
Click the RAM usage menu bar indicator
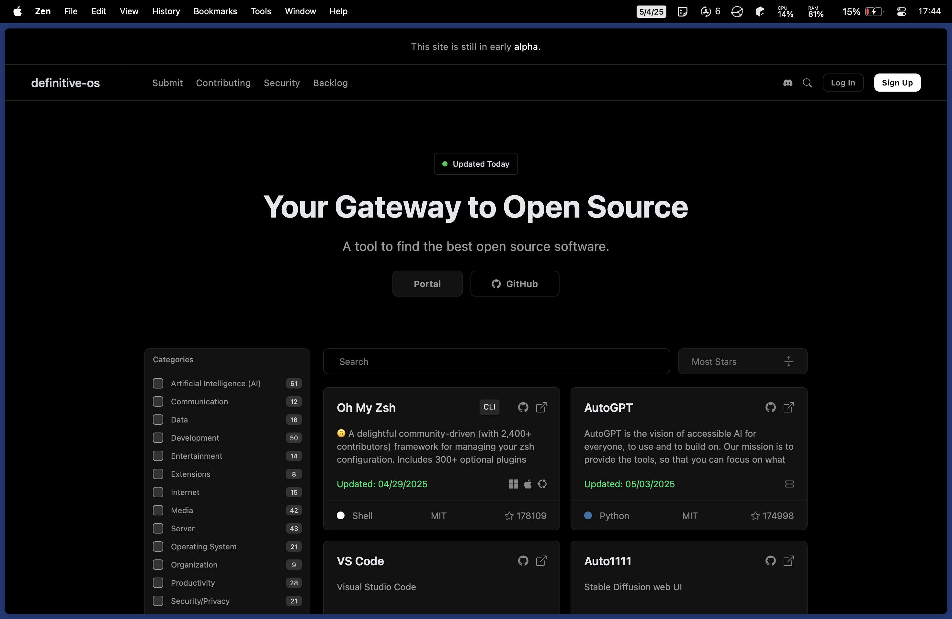815,12
